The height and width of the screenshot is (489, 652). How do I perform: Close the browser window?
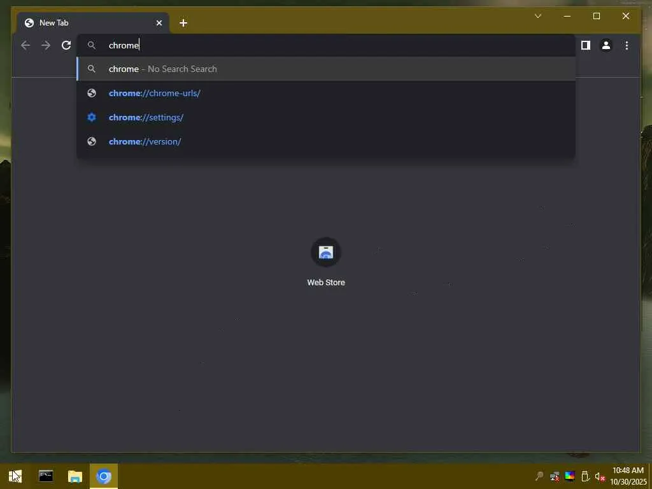click(x=625, y=16)
